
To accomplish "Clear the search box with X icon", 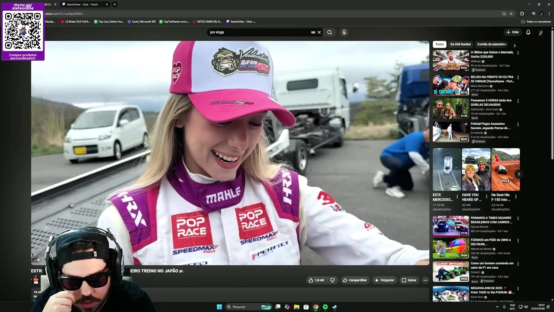I will tap(319, 32).
